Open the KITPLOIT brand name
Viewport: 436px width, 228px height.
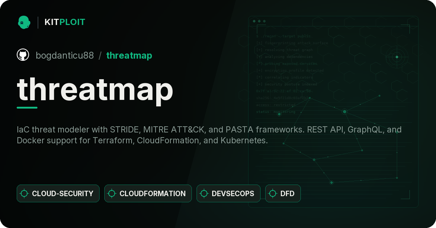point(65,22)
